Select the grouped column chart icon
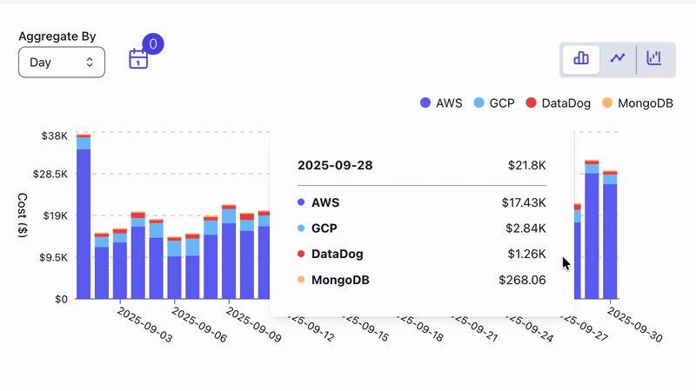The width and height of the screenshot is (696, 391). 654,59
